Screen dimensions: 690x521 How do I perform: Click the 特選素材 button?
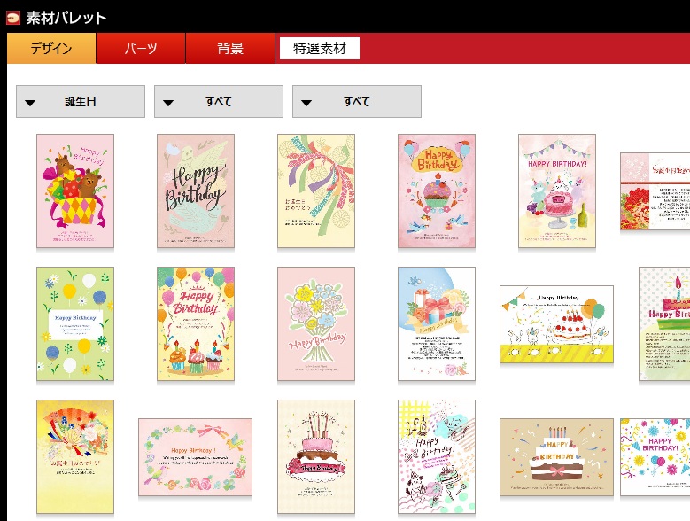point(319,49)
